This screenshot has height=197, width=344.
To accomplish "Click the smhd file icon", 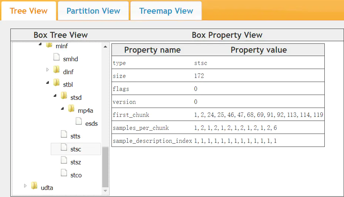I will click(x=57, y=57).
